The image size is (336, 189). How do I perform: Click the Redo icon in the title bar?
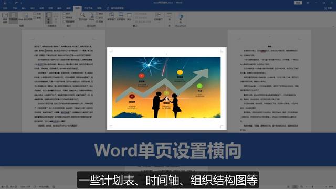tap(16, 3)
